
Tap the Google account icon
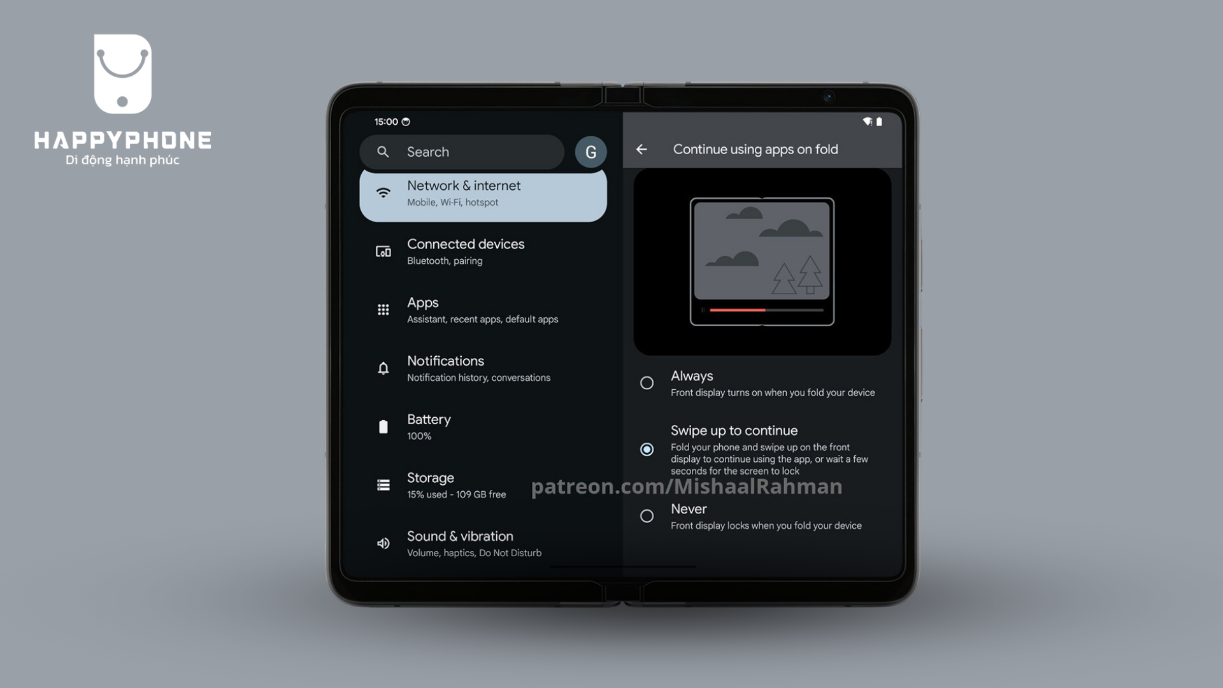(x=591, y=151)
